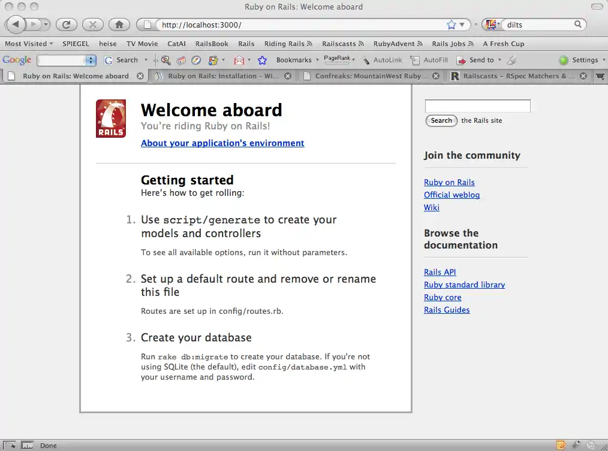Expand the Google Search button options arrow

[x=146, y=60]
